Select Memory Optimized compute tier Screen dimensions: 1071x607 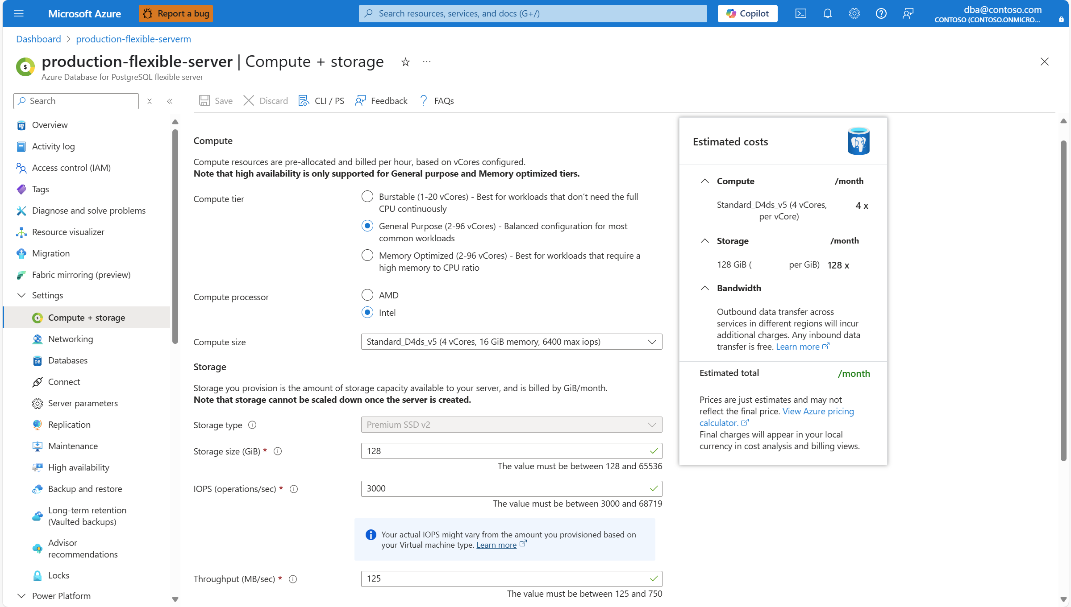click(367, 256)
